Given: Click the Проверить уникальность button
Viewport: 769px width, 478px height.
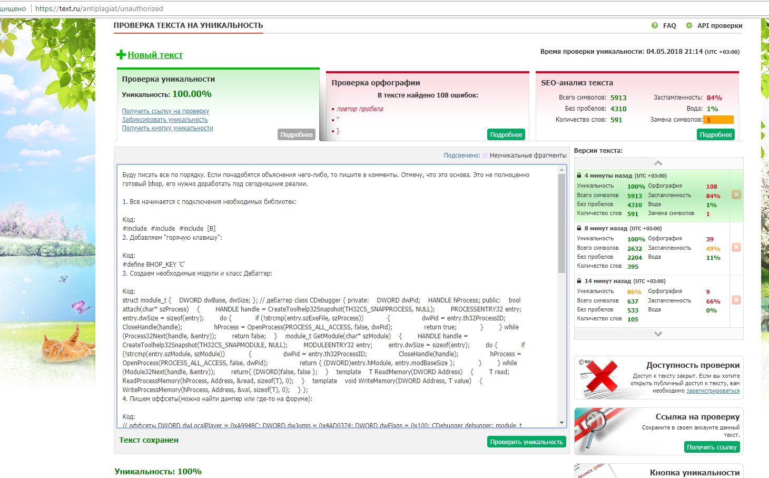Looking at the screenshot, I should pos(527,442).
